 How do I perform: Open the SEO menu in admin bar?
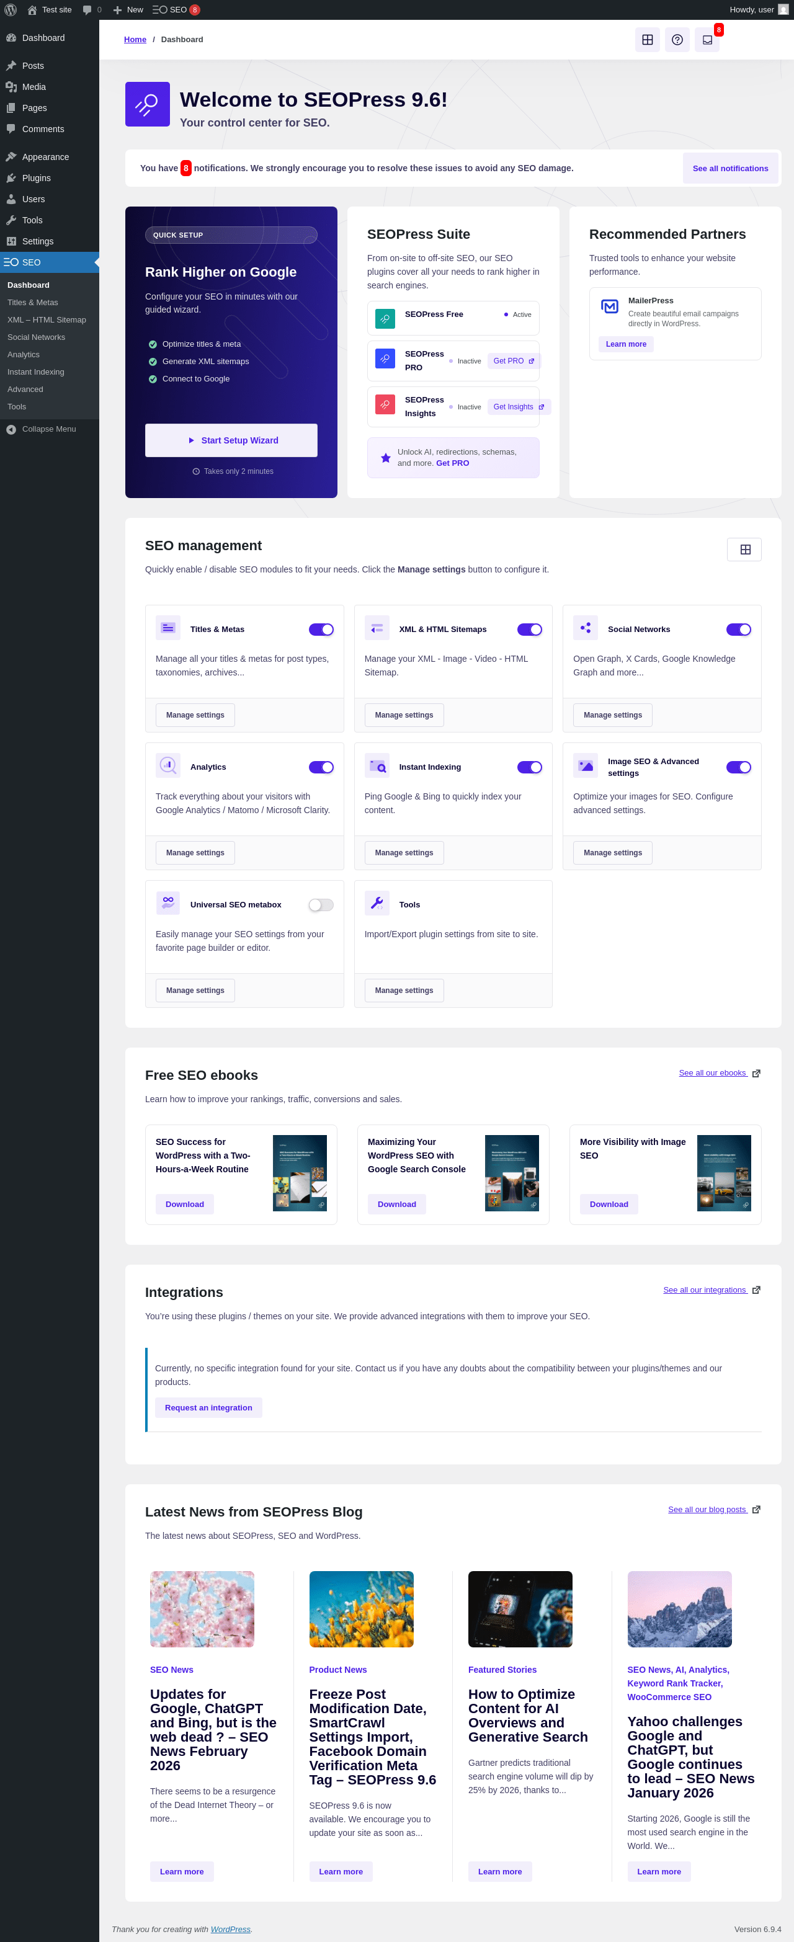(x=176, y=10)
